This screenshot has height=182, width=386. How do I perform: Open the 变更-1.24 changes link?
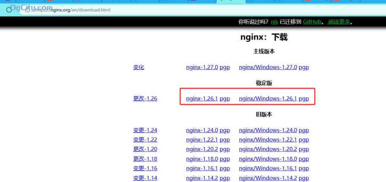tap(145, 130)
